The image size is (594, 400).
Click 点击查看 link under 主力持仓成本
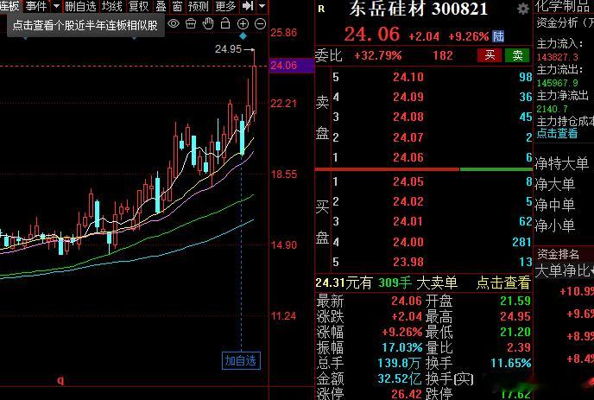tap(557, 133)
